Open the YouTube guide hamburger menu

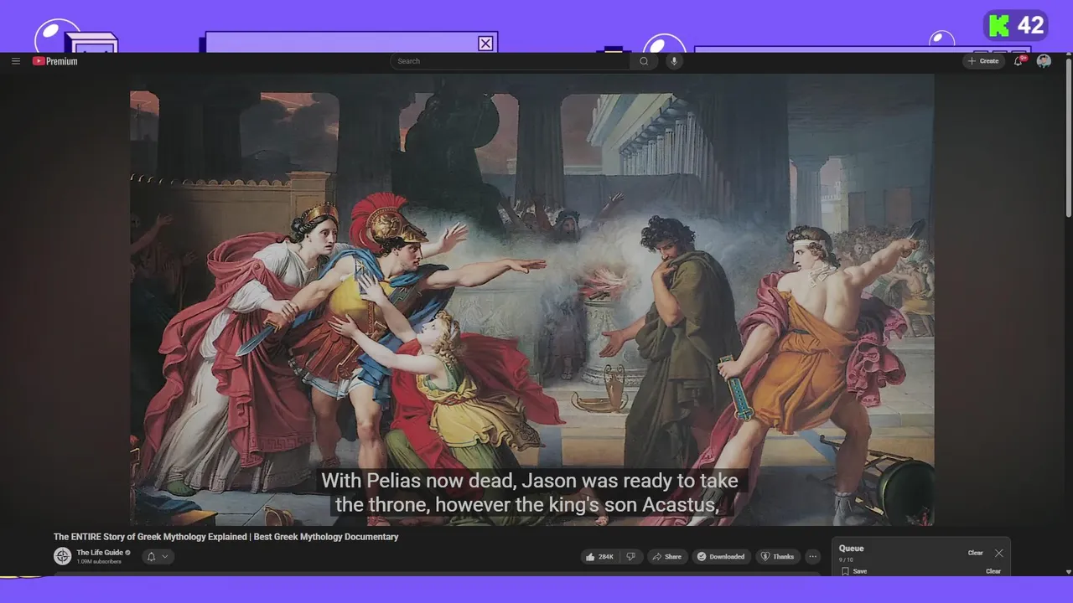coord(16,61)
